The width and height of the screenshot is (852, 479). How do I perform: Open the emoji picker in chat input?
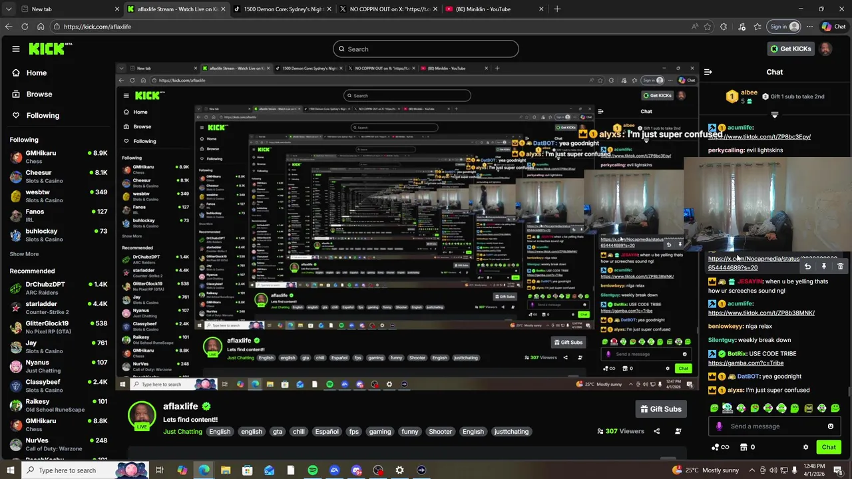tap(831, 426)
